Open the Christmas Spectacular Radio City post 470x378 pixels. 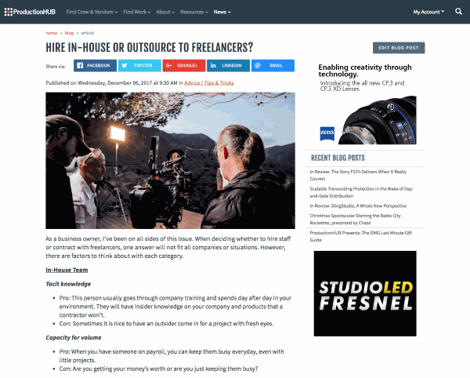(x=355, y=220)
